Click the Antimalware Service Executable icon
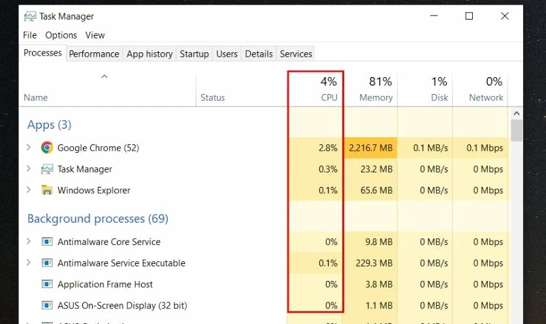The width and height of the screenshot is (546, 324). 46,263
